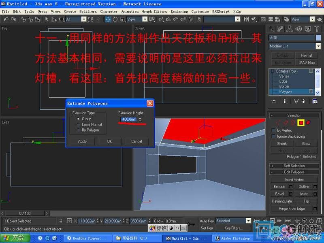Open the Create command panel tab
The image size is (324, 243).
click(x=271, y=29)
